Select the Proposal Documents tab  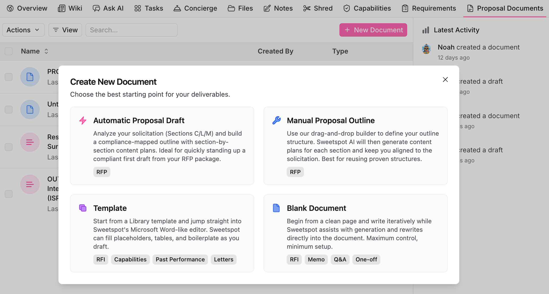[505, 8]
